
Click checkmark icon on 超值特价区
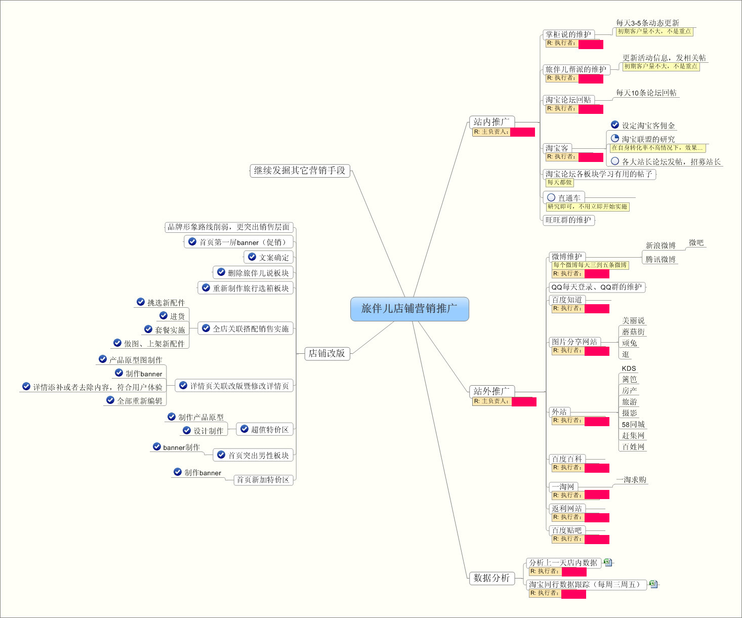pos(244,429)
